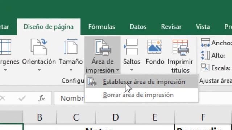Select the Diseño de página tab

pyautogui.click(x=49, y=27)
